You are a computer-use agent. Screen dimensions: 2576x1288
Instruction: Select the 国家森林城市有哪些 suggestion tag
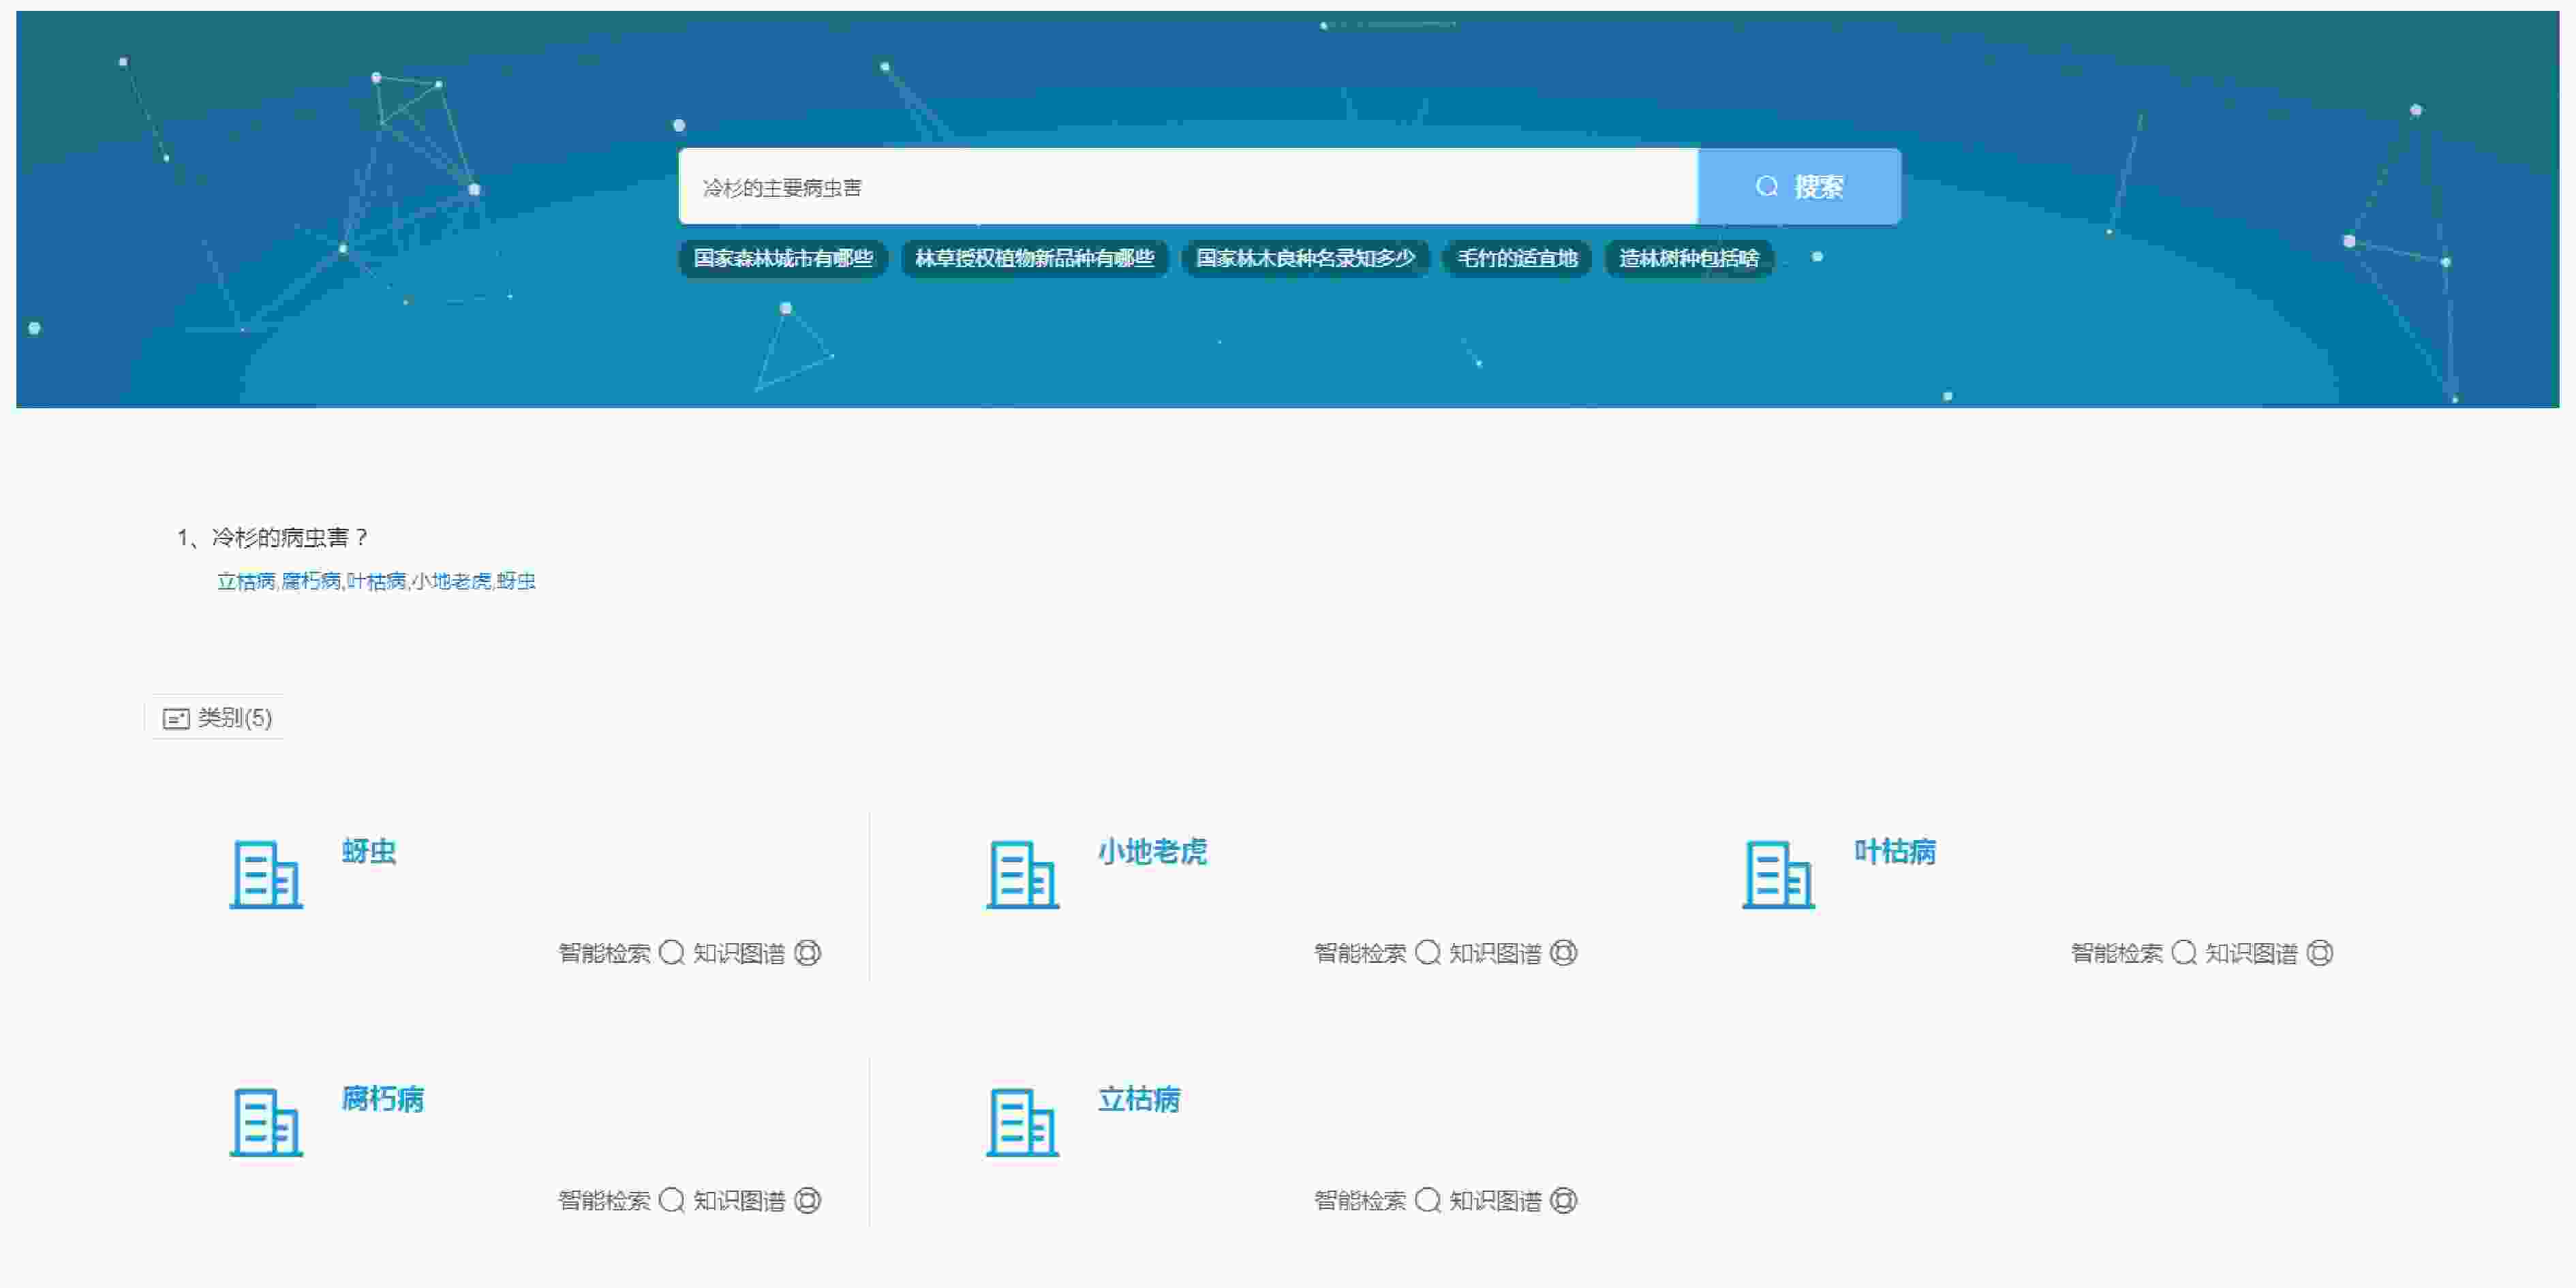point(783,258)
